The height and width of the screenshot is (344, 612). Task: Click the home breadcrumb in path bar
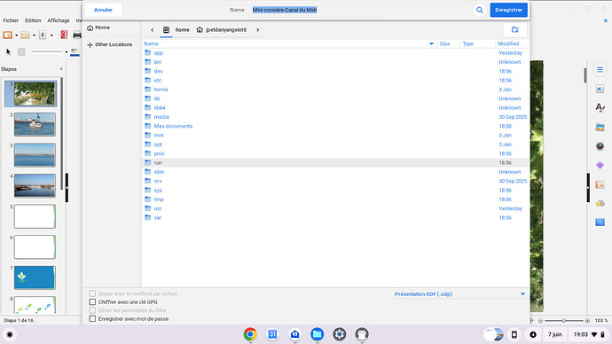(x=183, y=29)
